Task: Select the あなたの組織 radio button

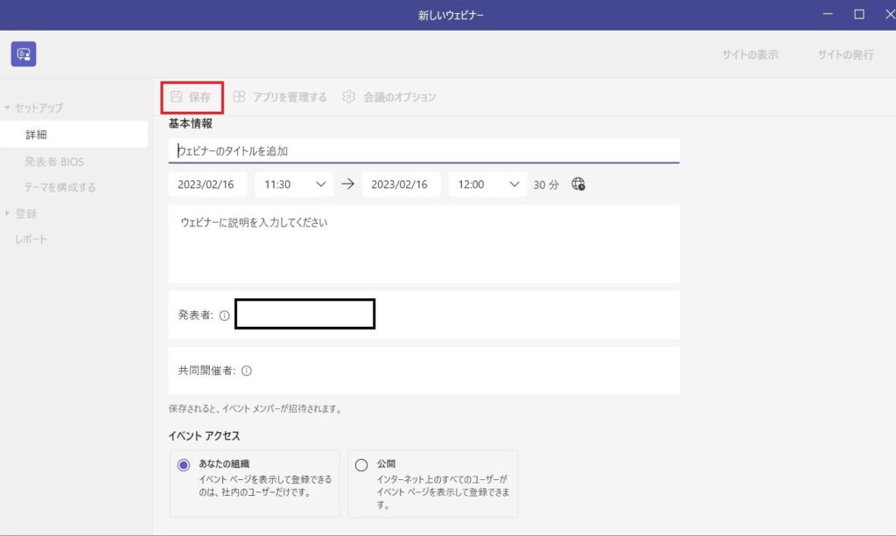Action: click(184, 465)
